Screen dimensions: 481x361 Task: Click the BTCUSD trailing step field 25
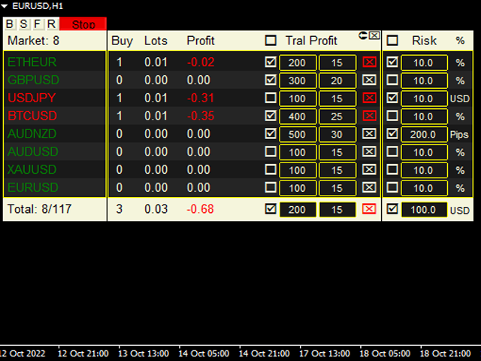(x=337, y=117)
